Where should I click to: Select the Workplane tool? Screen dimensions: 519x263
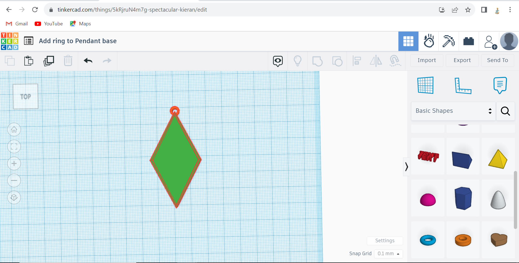point(425,85)
